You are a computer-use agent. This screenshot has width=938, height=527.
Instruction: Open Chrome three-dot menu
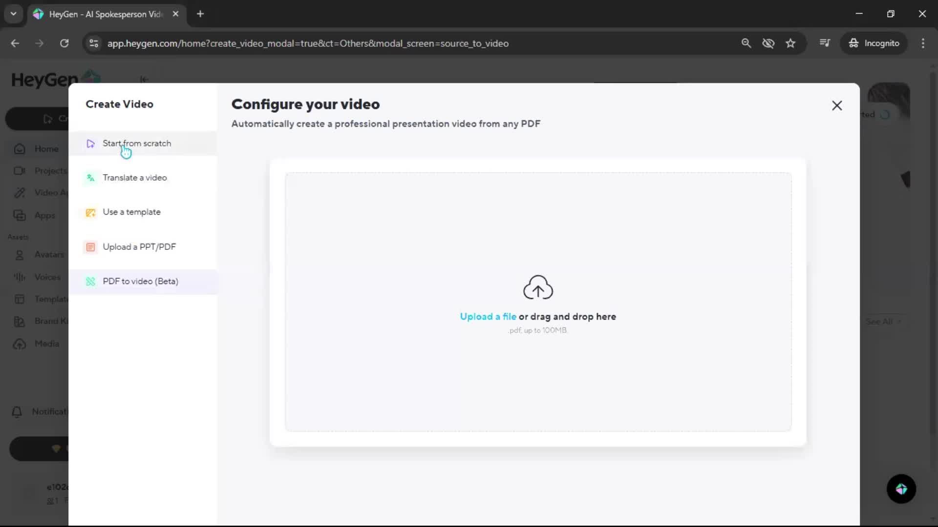point(923,43)
